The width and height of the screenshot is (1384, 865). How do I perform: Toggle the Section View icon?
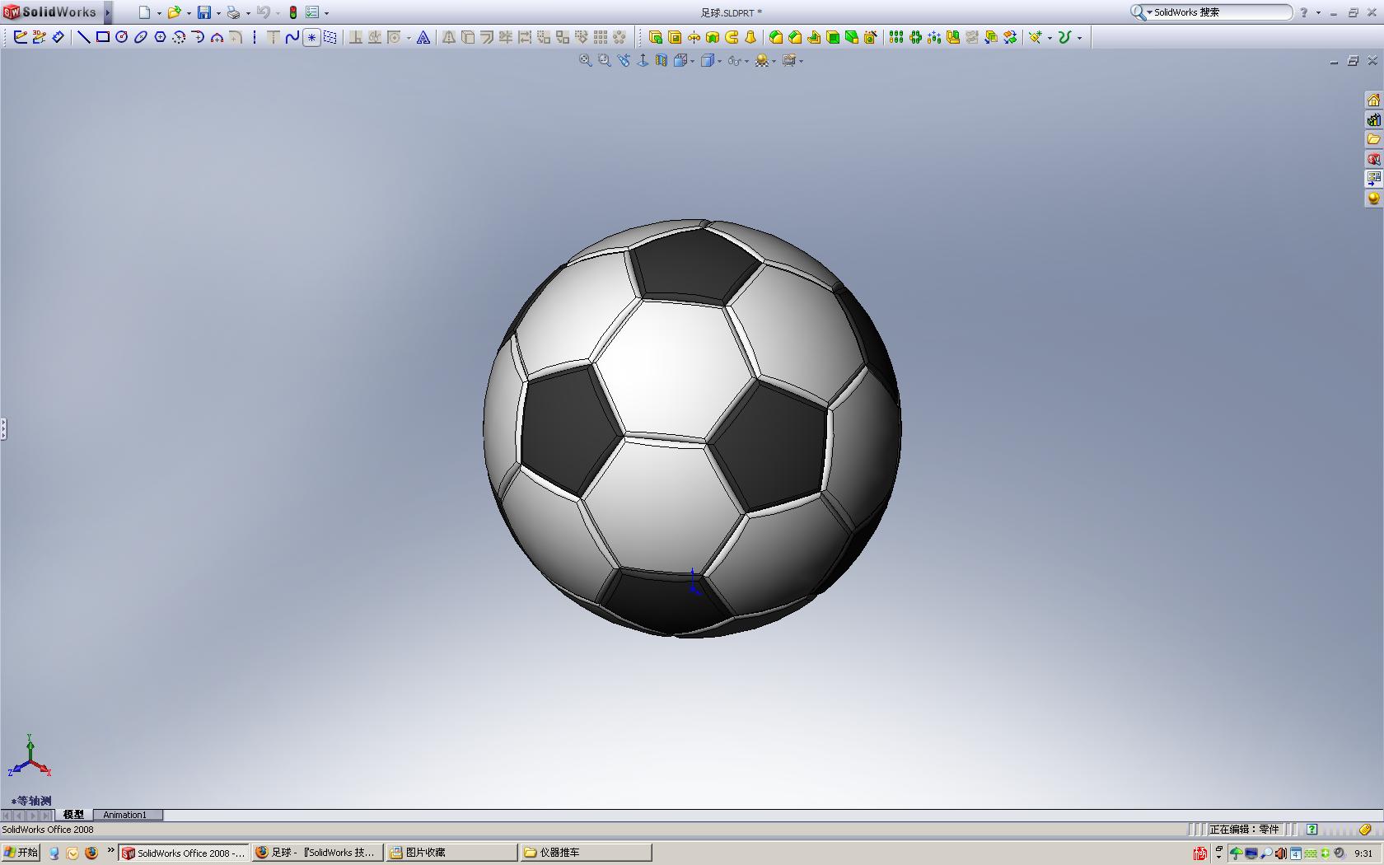click(x=661, y=60)
